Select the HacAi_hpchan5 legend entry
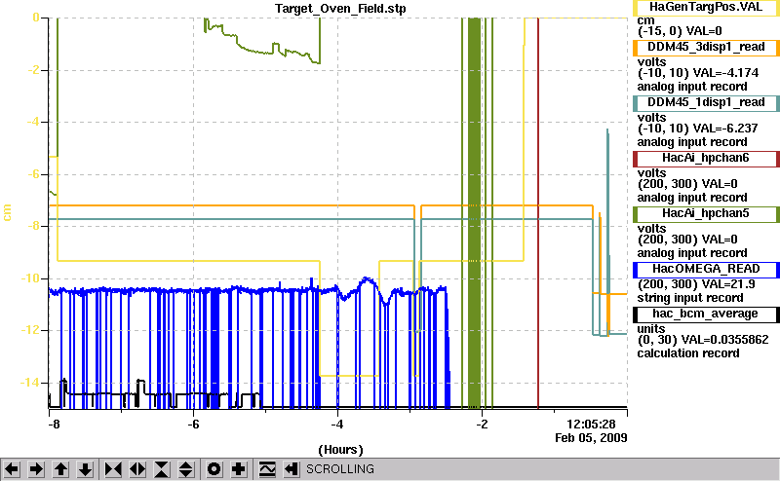The width and height of the screenshot is (780, 481). [x=706, y=214]
